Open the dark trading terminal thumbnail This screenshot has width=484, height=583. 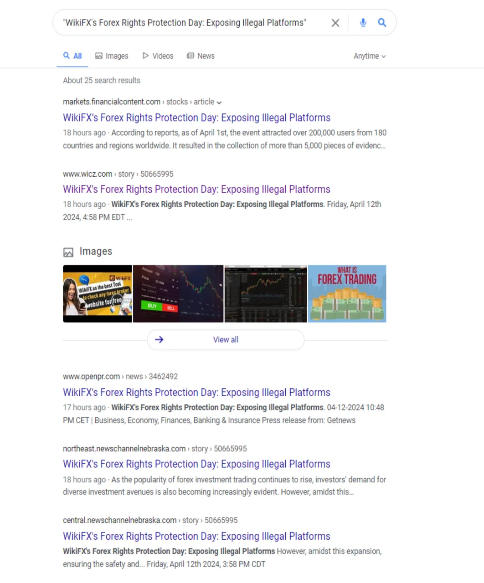266,294
